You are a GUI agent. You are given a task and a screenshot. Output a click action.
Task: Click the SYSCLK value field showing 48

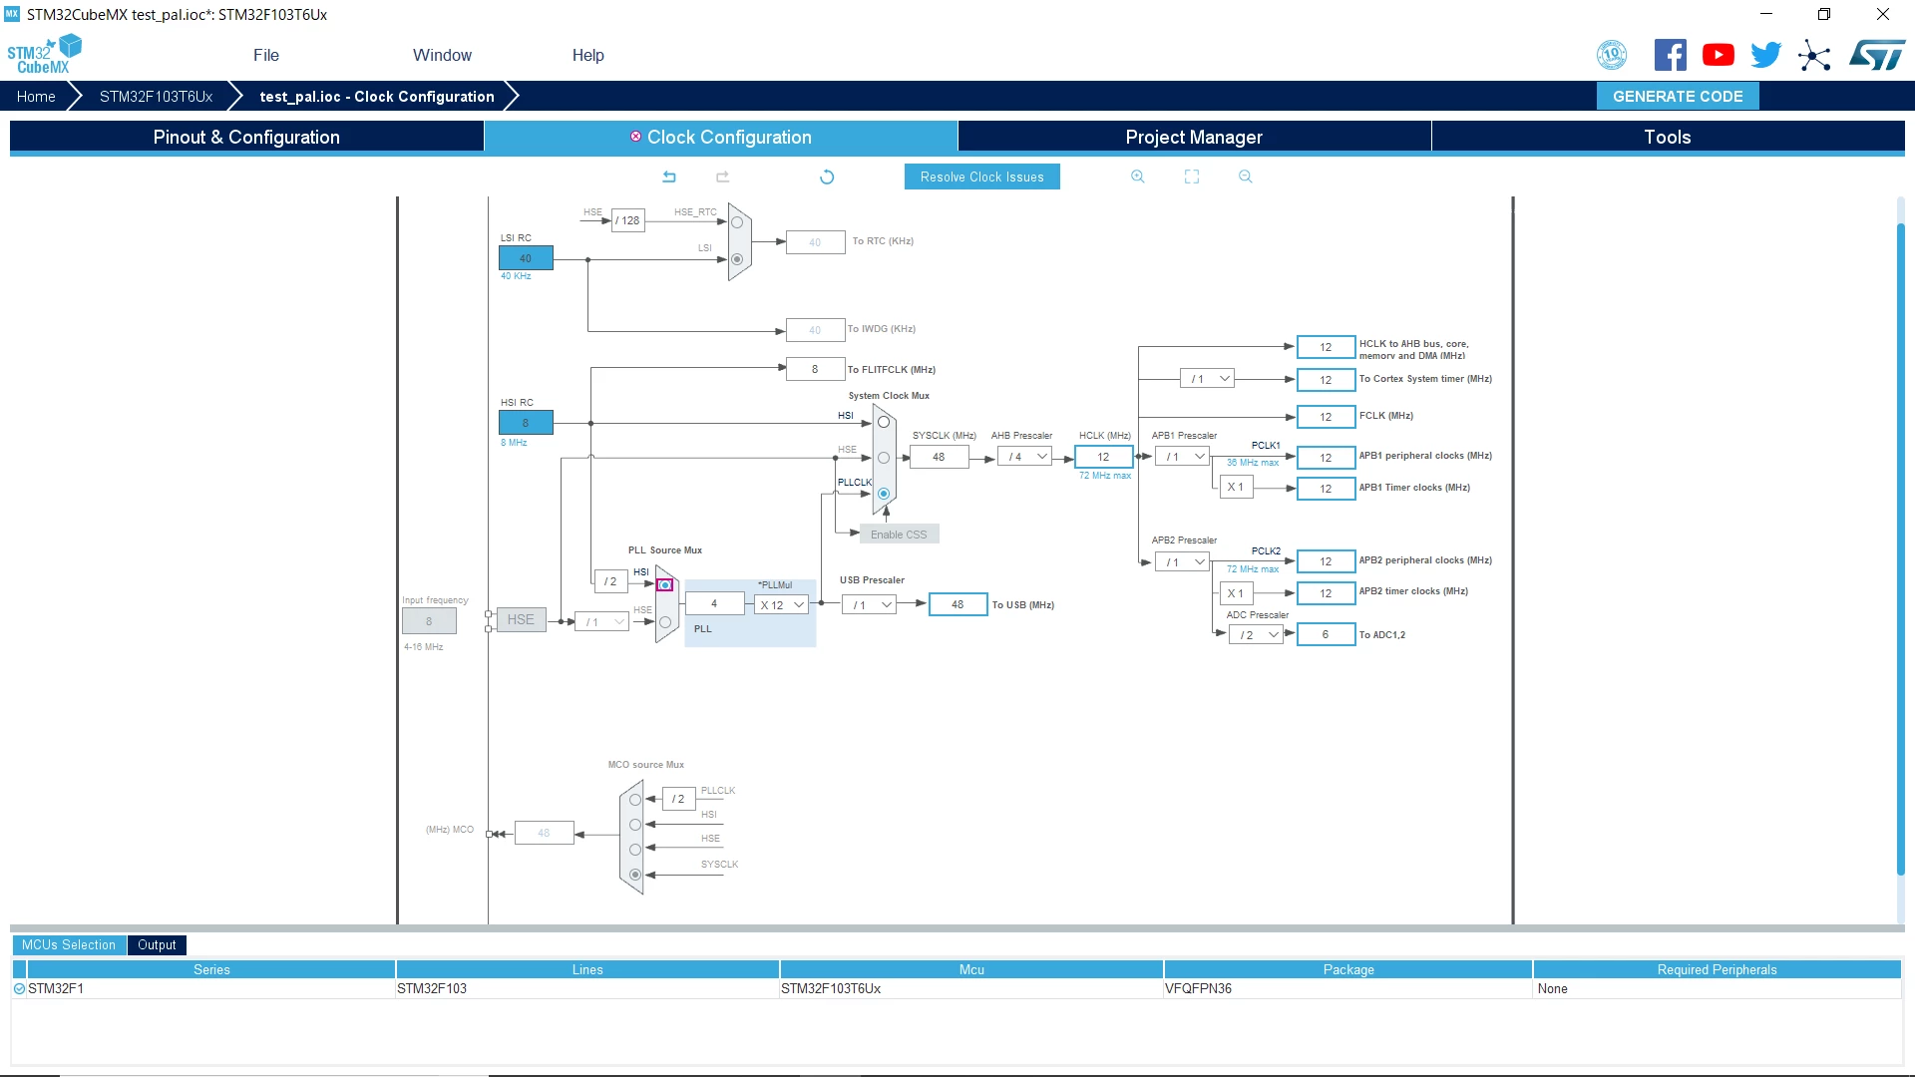pos(939,457)
